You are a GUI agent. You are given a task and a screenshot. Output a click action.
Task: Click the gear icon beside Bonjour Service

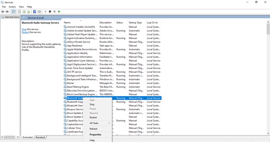[x=65, y=109]
